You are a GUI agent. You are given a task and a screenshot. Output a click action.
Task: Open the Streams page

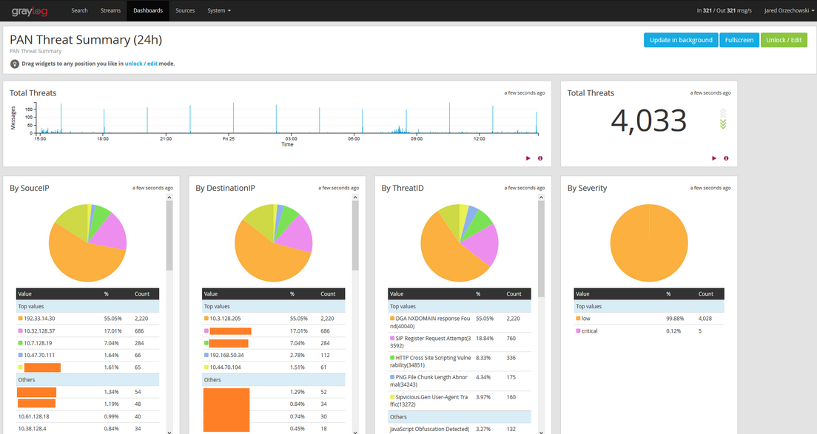tap(110, 10)
